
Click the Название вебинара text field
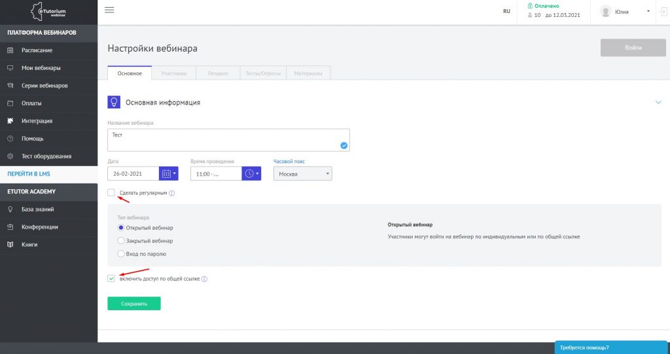pyautogui.click(x=228, y=140)
